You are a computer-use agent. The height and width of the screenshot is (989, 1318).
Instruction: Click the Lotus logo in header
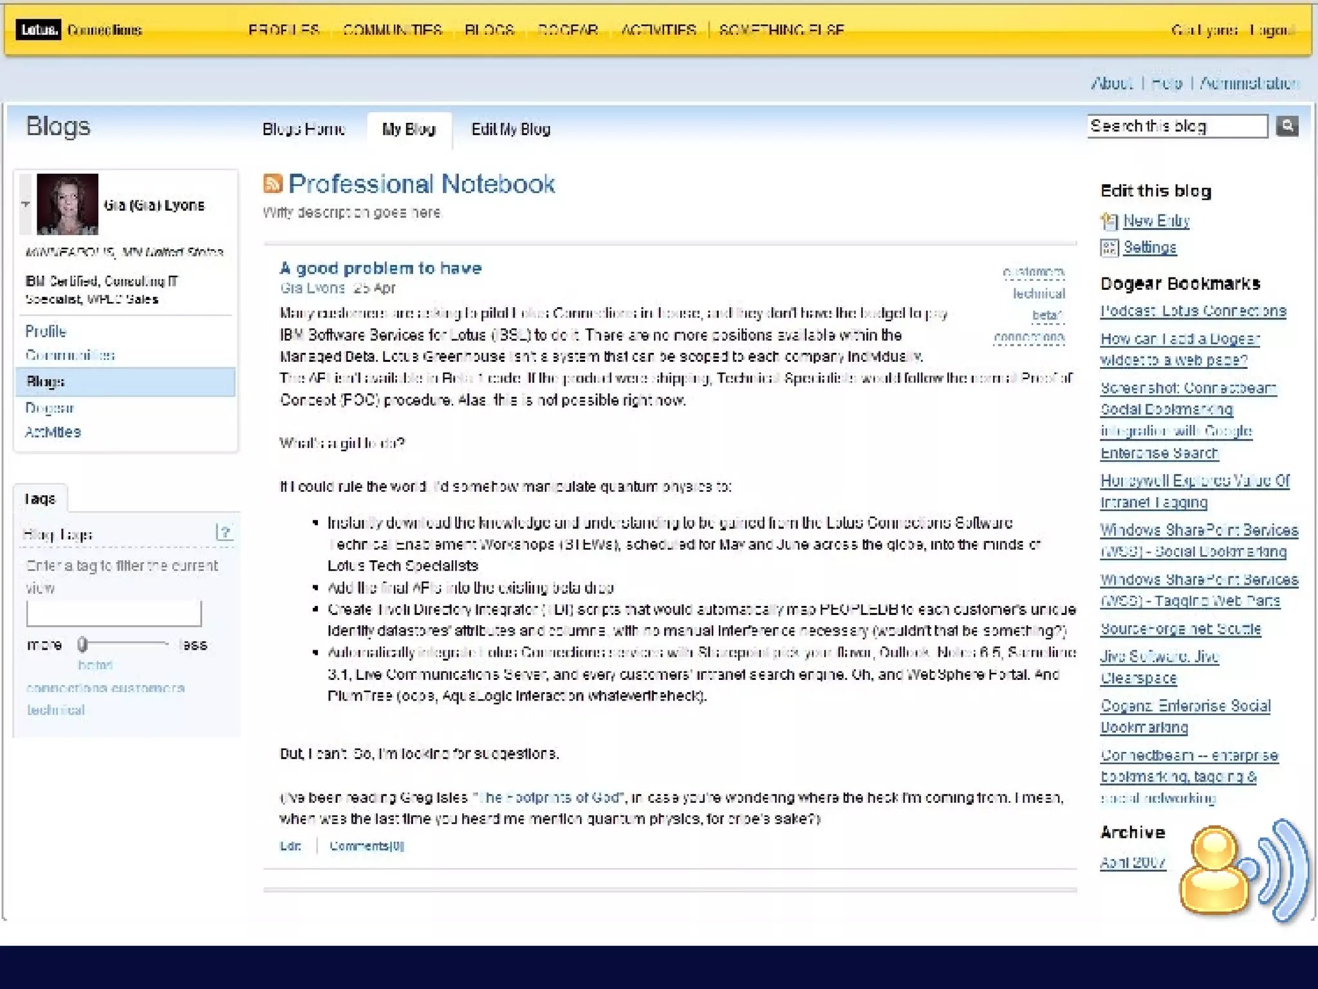coord(38,30)
